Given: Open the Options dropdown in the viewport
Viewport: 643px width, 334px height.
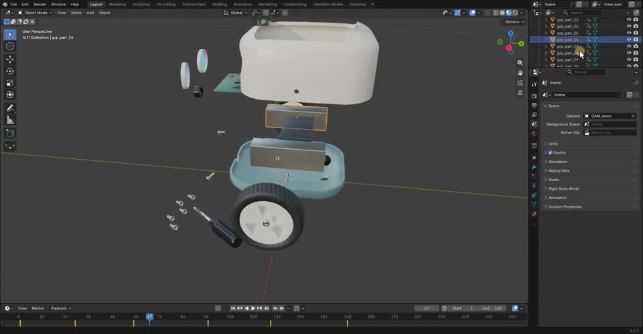Looking at the screenshot, I should pos(514,21).
